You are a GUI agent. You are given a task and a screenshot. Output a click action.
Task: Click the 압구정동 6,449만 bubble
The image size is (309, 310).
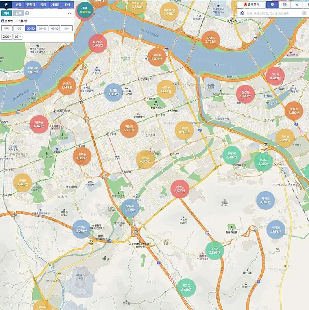tap(98, 43)
